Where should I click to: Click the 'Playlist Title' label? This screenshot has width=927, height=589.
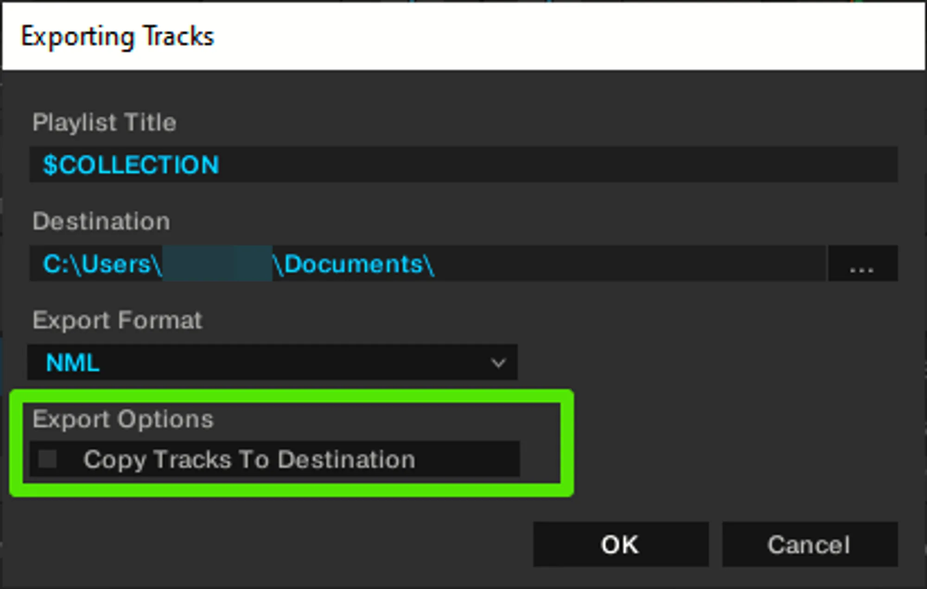pos(104,123)
